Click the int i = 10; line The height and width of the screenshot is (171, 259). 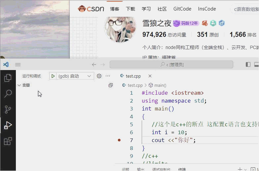(x=169, y=132)
